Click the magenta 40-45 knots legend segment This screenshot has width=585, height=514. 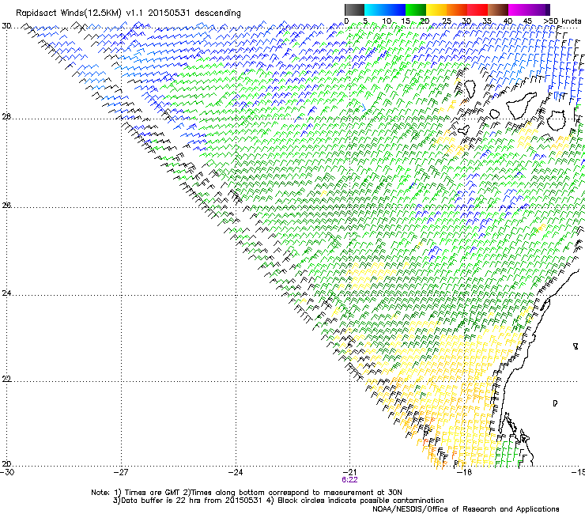(519, 9)
